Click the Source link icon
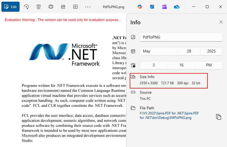This screenshot has width=227, height=147. coord(133,92)
